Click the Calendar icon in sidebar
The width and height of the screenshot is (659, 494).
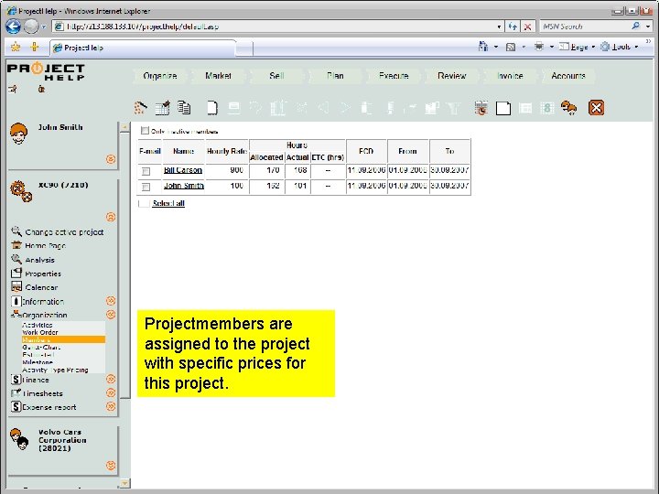[16, 287]
